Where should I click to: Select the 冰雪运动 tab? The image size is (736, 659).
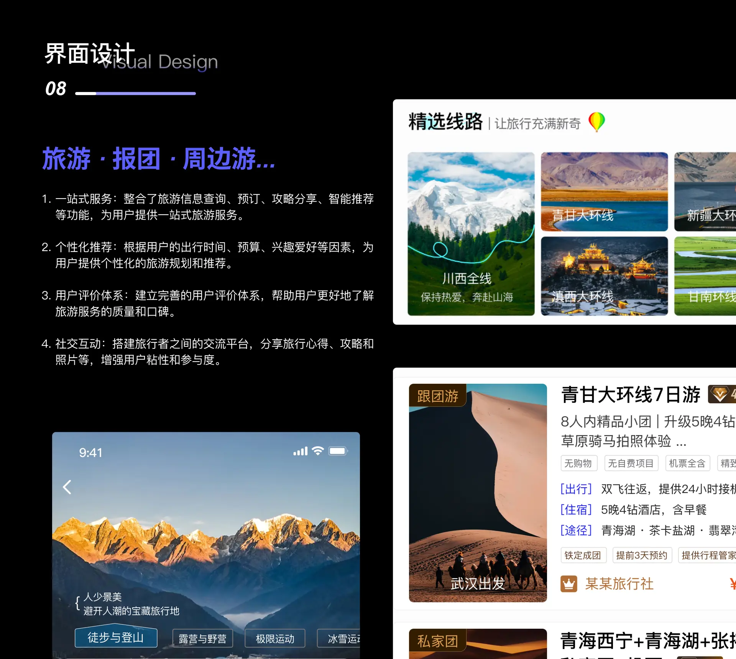338,639
